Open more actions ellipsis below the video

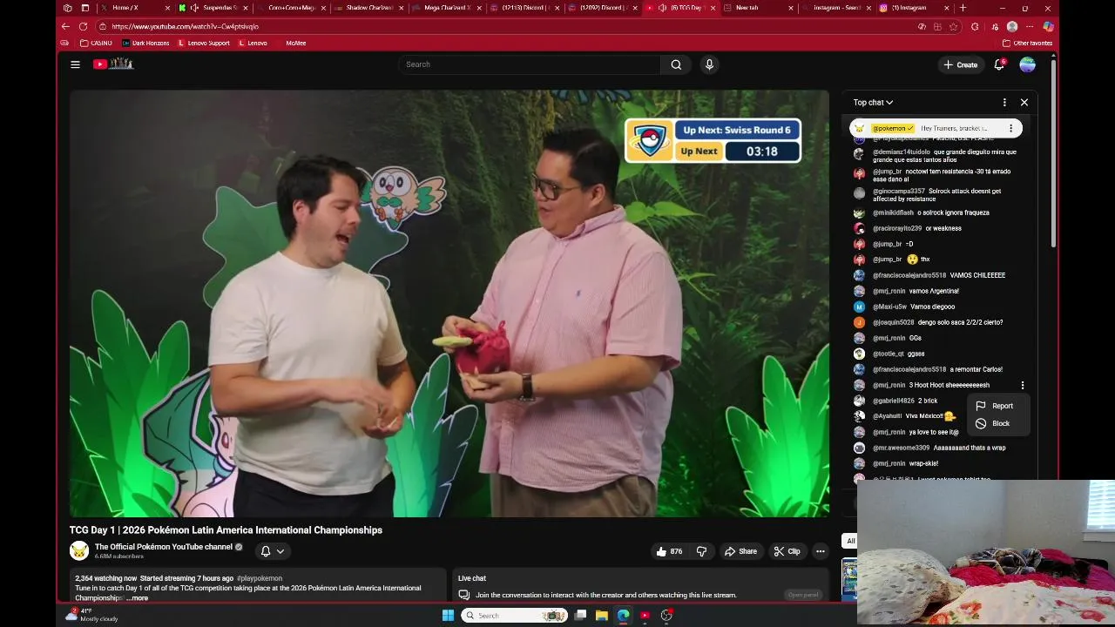click(820, 551)
